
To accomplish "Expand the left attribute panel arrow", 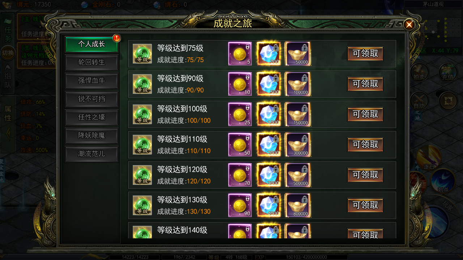I will click(x=8, y=134).
